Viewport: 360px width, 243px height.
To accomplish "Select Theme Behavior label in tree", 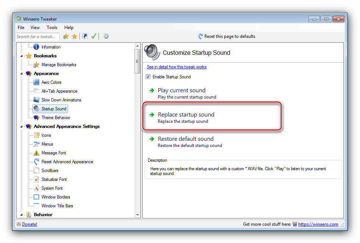I will (x=56, y=118).
